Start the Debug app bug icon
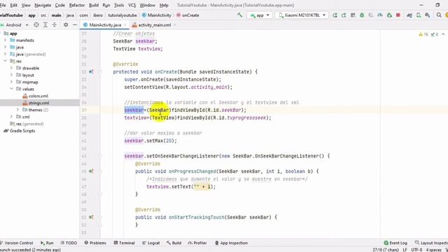Screen dimensions: 448x252 tap(362, 15)
